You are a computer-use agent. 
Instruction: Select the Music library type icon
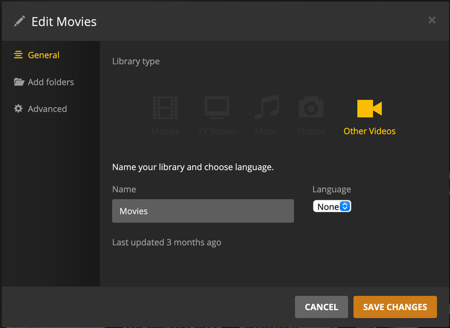(267, 107)
